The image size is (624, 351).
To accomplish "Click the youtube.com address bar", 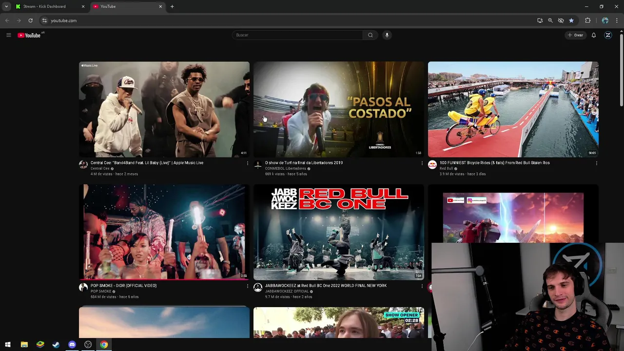I will pyautogui.click(x=288, y=20).
